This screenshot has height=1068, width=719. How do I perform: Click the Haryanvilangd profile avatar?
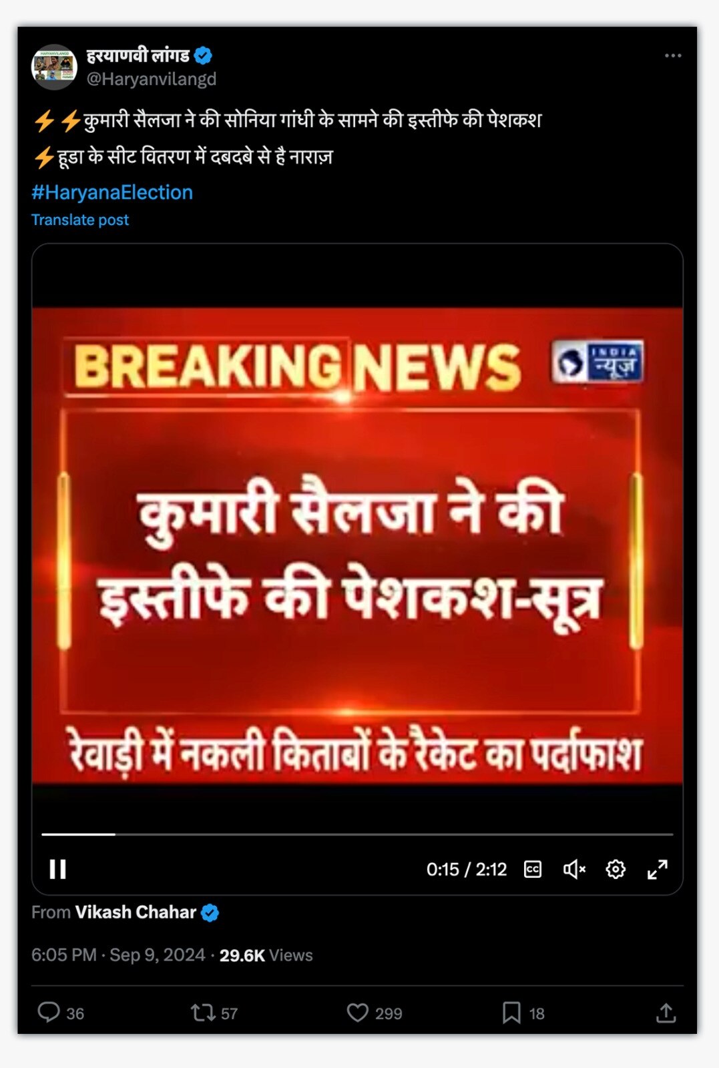[54, 67]
